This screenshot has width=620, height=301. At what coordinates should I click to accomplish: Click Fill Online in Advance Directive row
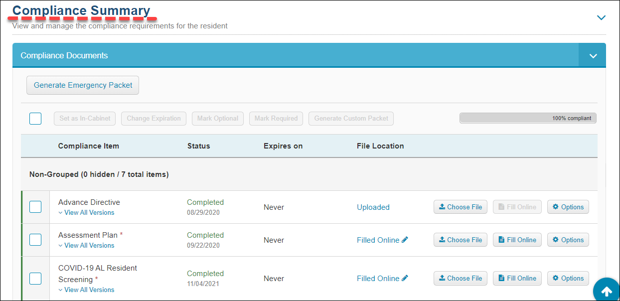517,207
